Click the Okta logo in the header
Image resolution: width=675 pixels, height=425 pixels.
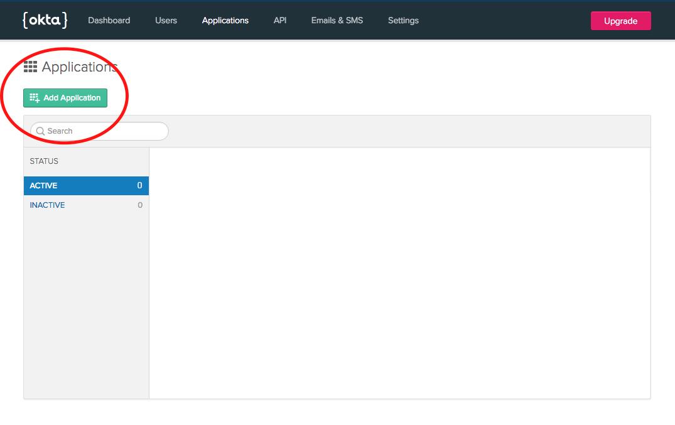coord(45,20)
